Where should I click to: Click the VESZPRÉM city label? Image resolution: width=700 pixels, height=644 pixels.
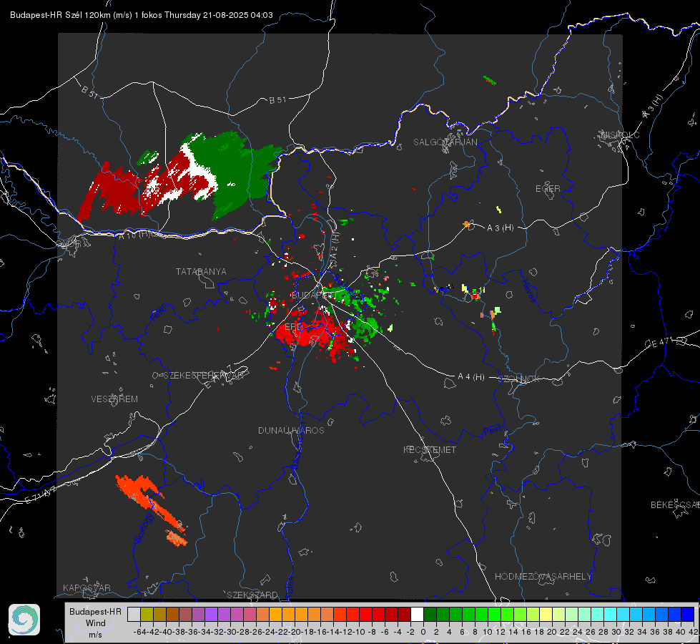point(114,399)
